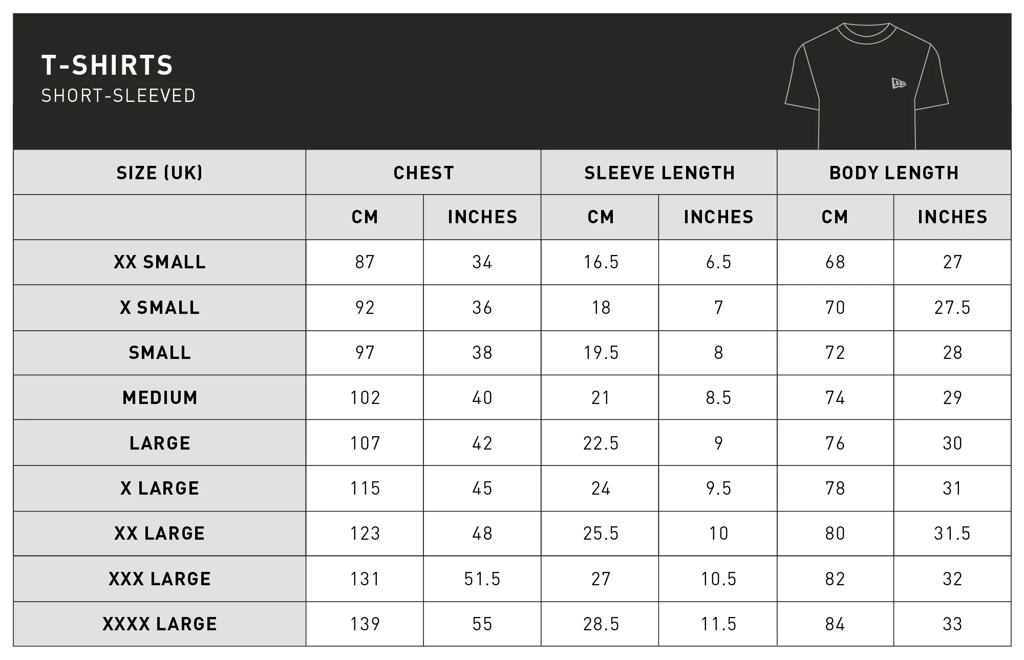The width and height of the screenshot is (1024, 660).
Task: Click the t-shirt outline illustration
Action: (867, 86)
